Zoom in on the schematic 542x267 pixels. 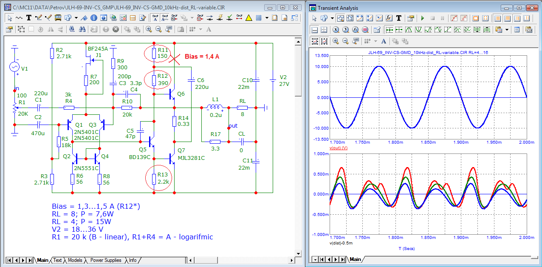(x=149, y=29)
